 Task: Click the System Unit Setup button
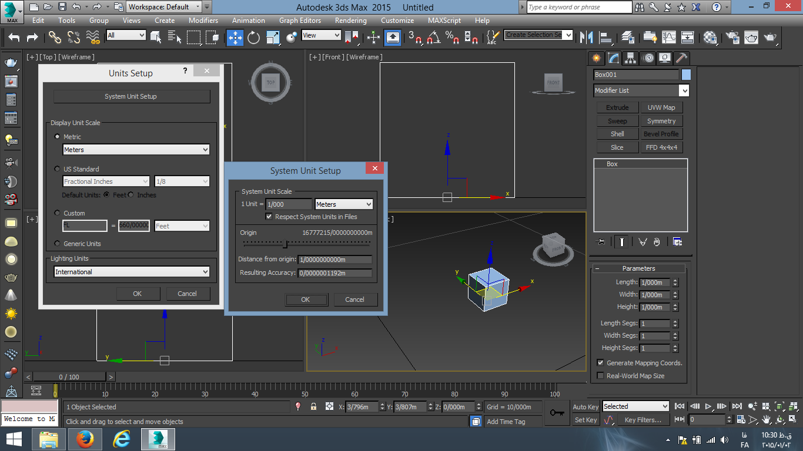131,96
